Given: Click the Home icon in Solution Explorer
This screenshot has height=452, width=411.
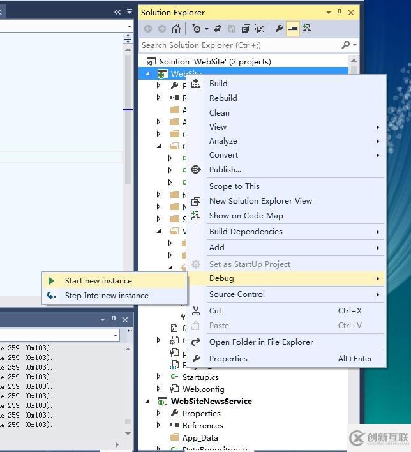Looking at the screenshot, I should pyautogui.click(x=176, y=29).
